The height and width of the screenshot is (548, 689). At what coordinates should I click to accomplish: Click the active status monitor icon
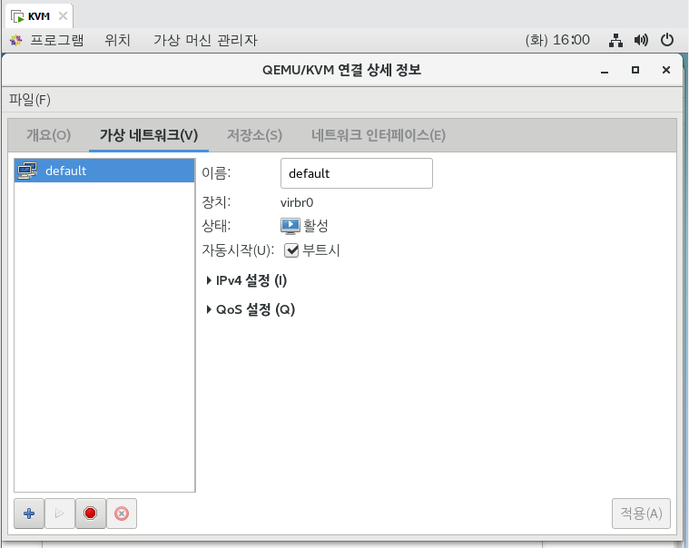point(290,226)
